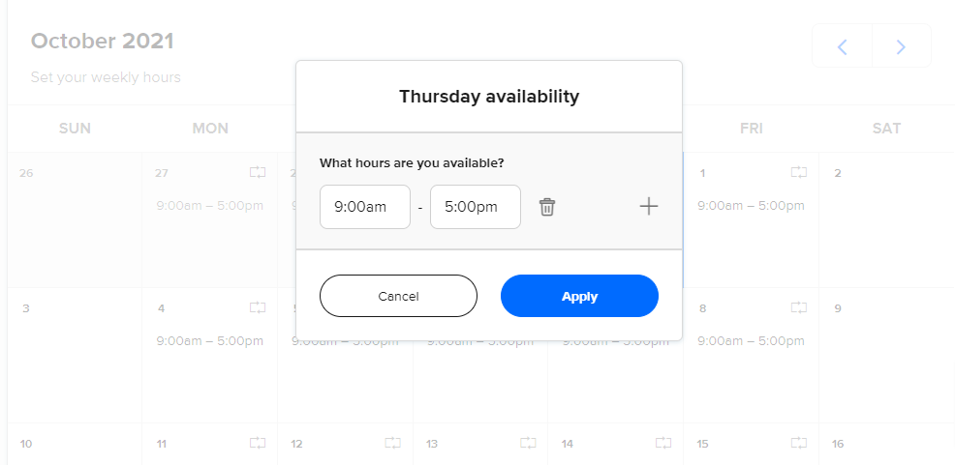Select Saturday 2 calendar cell
Image resolution: width=955 pixels, height=465 pixels.
(887, 220)
